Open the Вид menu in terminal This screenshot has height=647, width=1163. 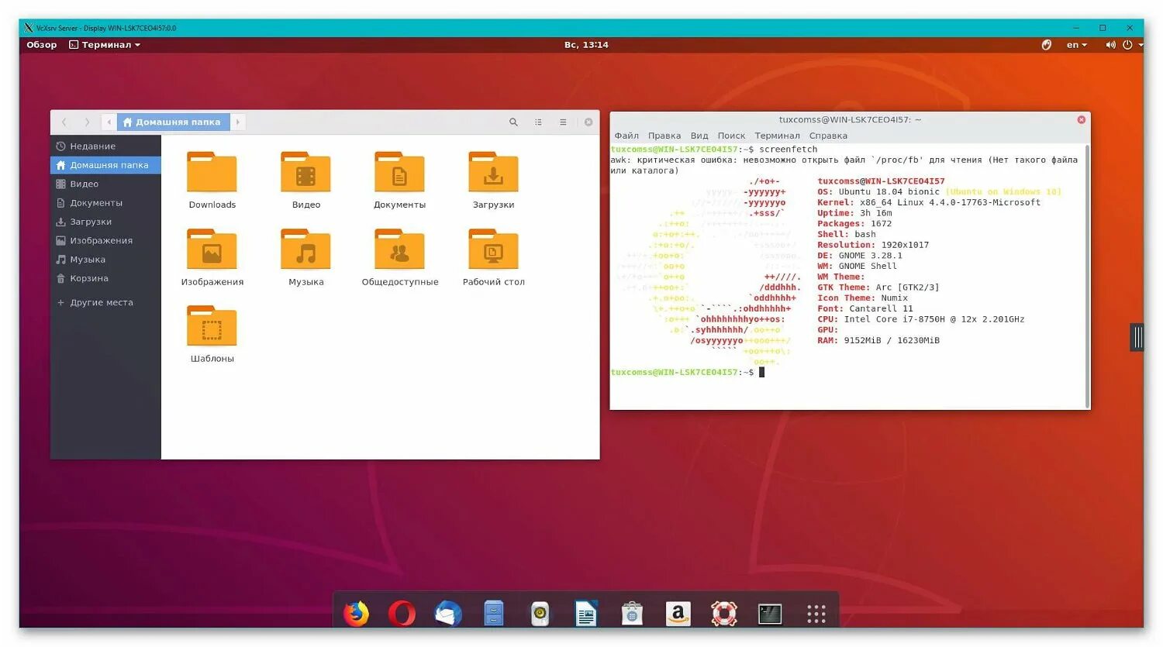(x=699, y=136)
